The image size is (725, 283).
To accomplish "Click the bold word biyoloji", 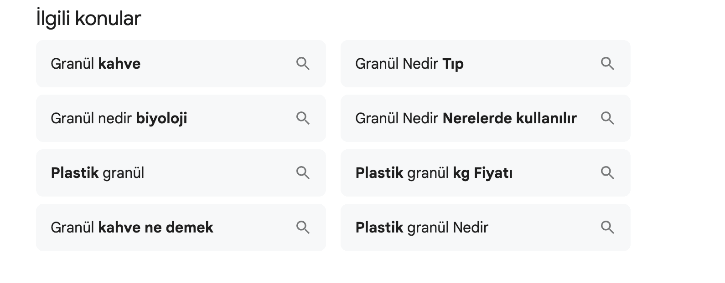I will (x=161, y=118).
